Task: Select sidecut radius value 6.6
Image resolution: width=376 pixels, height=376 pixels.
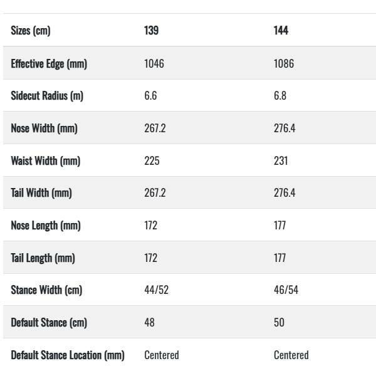Action: (150, 96)
